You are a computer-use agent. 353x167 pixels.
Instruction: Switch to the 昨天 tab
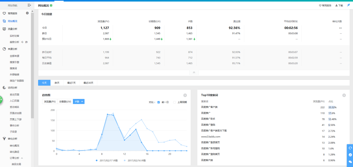57,83
